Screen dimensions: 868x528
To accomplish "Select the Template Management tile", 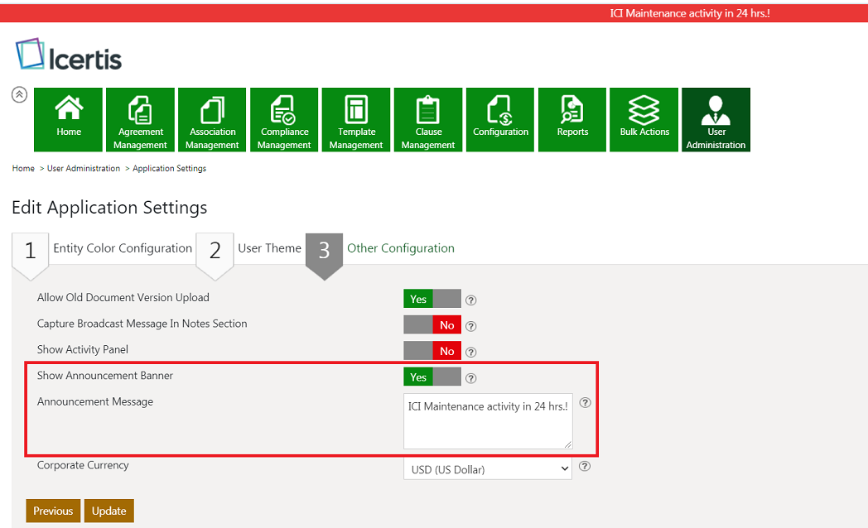I will [356, 119].
